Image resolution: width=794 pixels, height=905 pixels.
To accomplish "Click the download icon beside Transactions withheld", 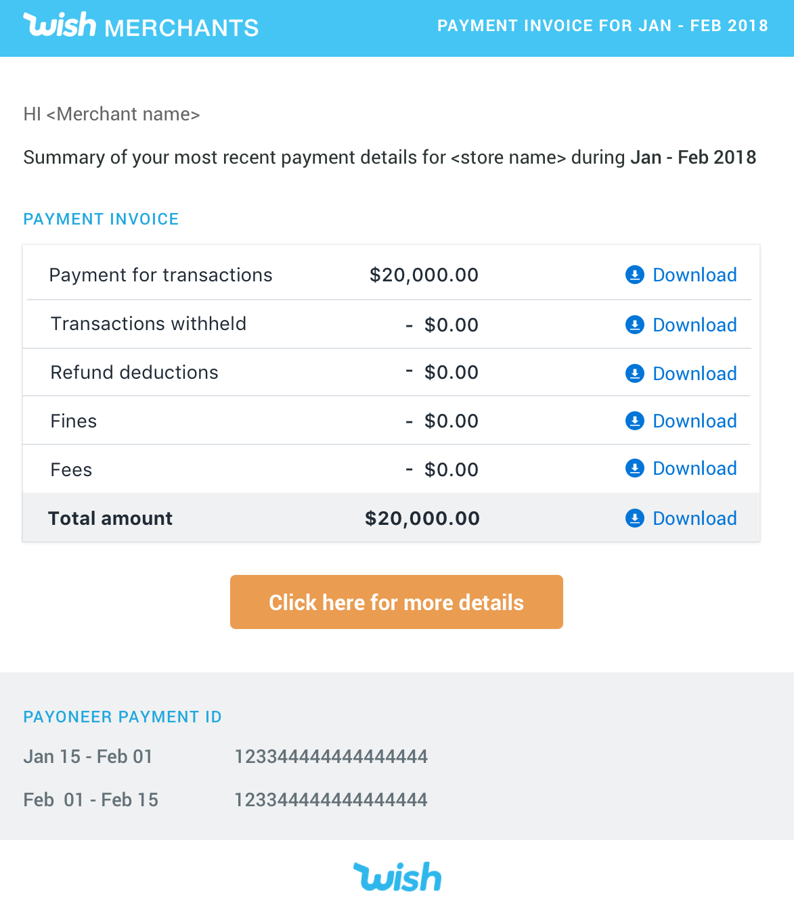I will point(634,325).
